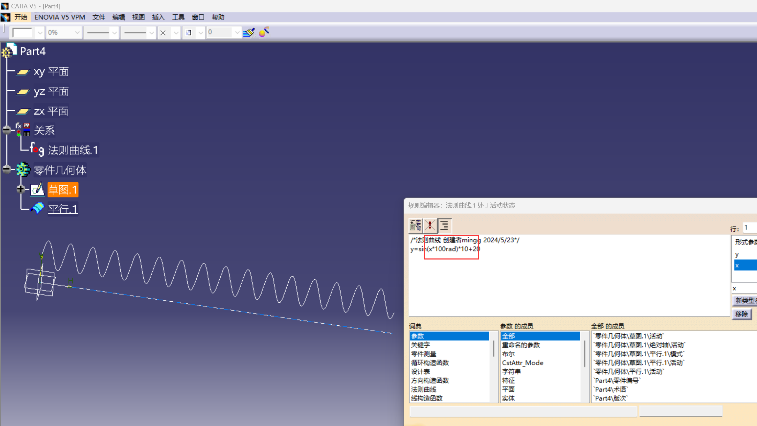
Task: Select the 法则曲线.1 law icon in tree
Action: pos(37,149)
